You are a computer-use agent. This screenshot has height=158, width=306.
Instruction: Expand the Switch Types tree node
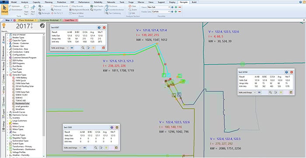(x=7, y=144)
